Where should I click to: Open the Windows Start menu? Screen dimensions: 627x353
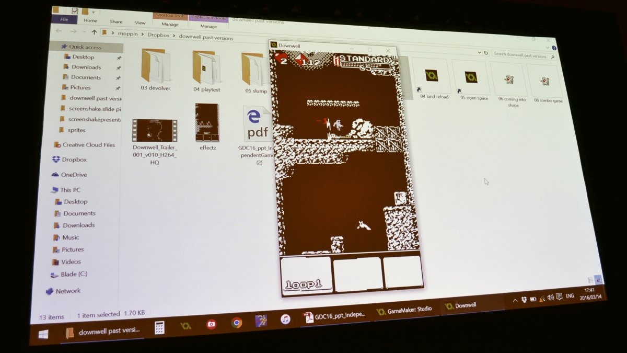43,334
